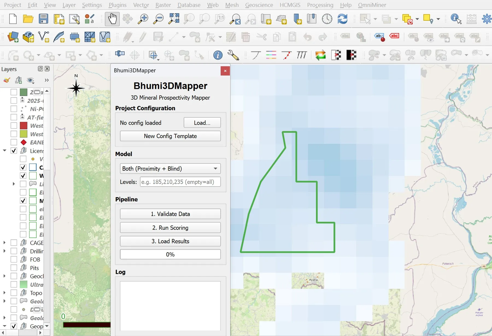Enable the EANE layer checkbox

click(14, 142)
